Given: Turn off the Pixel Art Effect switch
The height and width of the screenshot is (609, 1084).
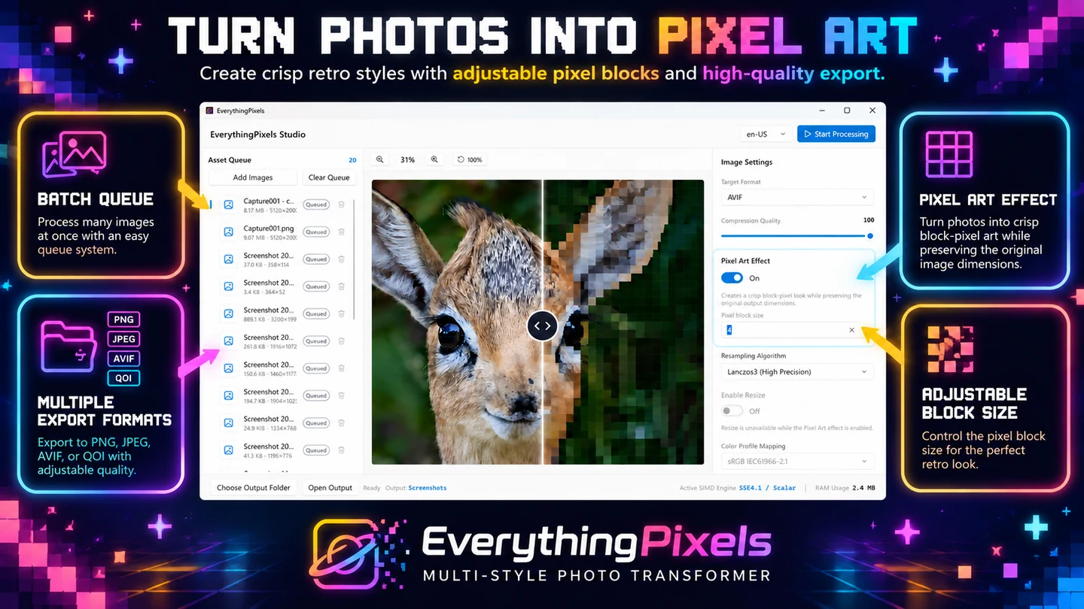Looking at the screenshot, I should click(x=732, y=278).
